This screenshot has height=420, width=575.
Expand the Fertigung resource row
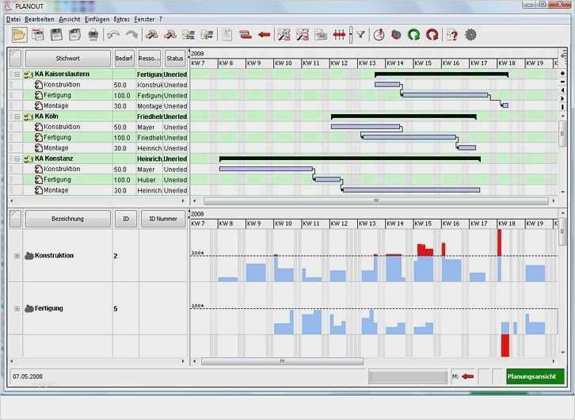pyautogui.click(x=17, y=308)
